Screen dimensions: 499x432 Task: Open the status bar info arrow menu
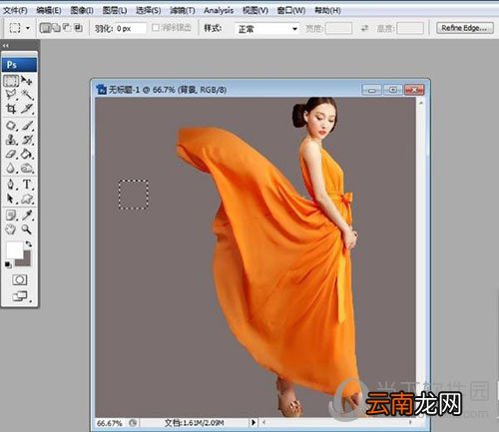pyautogui.click(x=253, y=422)
